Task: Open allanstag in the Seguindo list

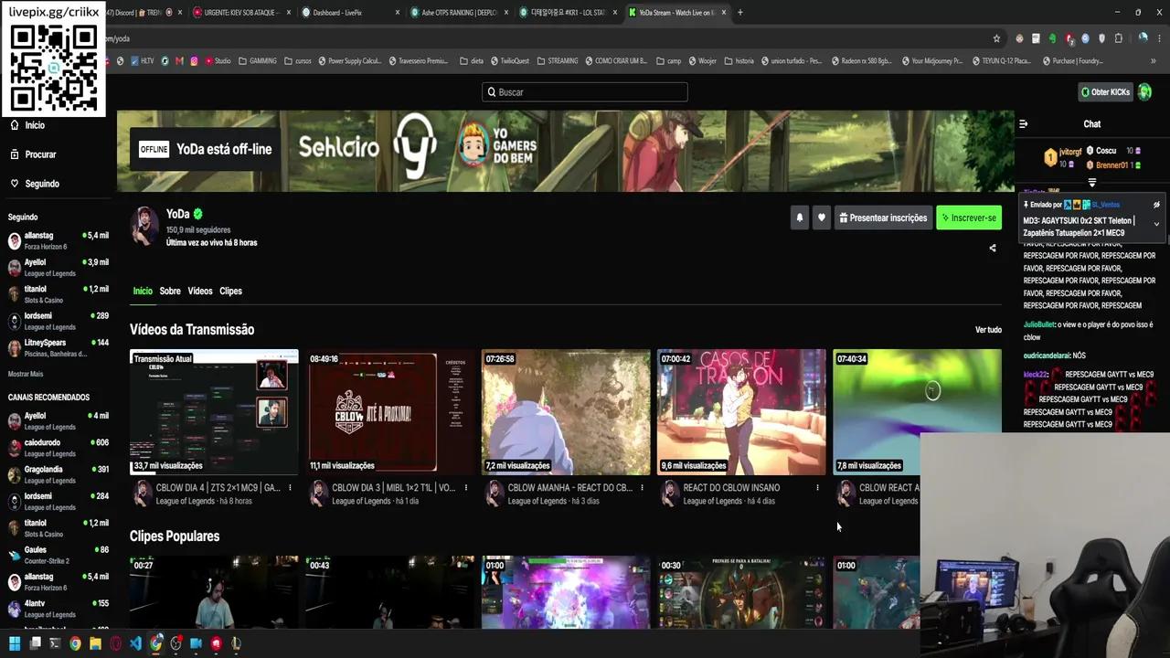Action: tap(57, 240)
